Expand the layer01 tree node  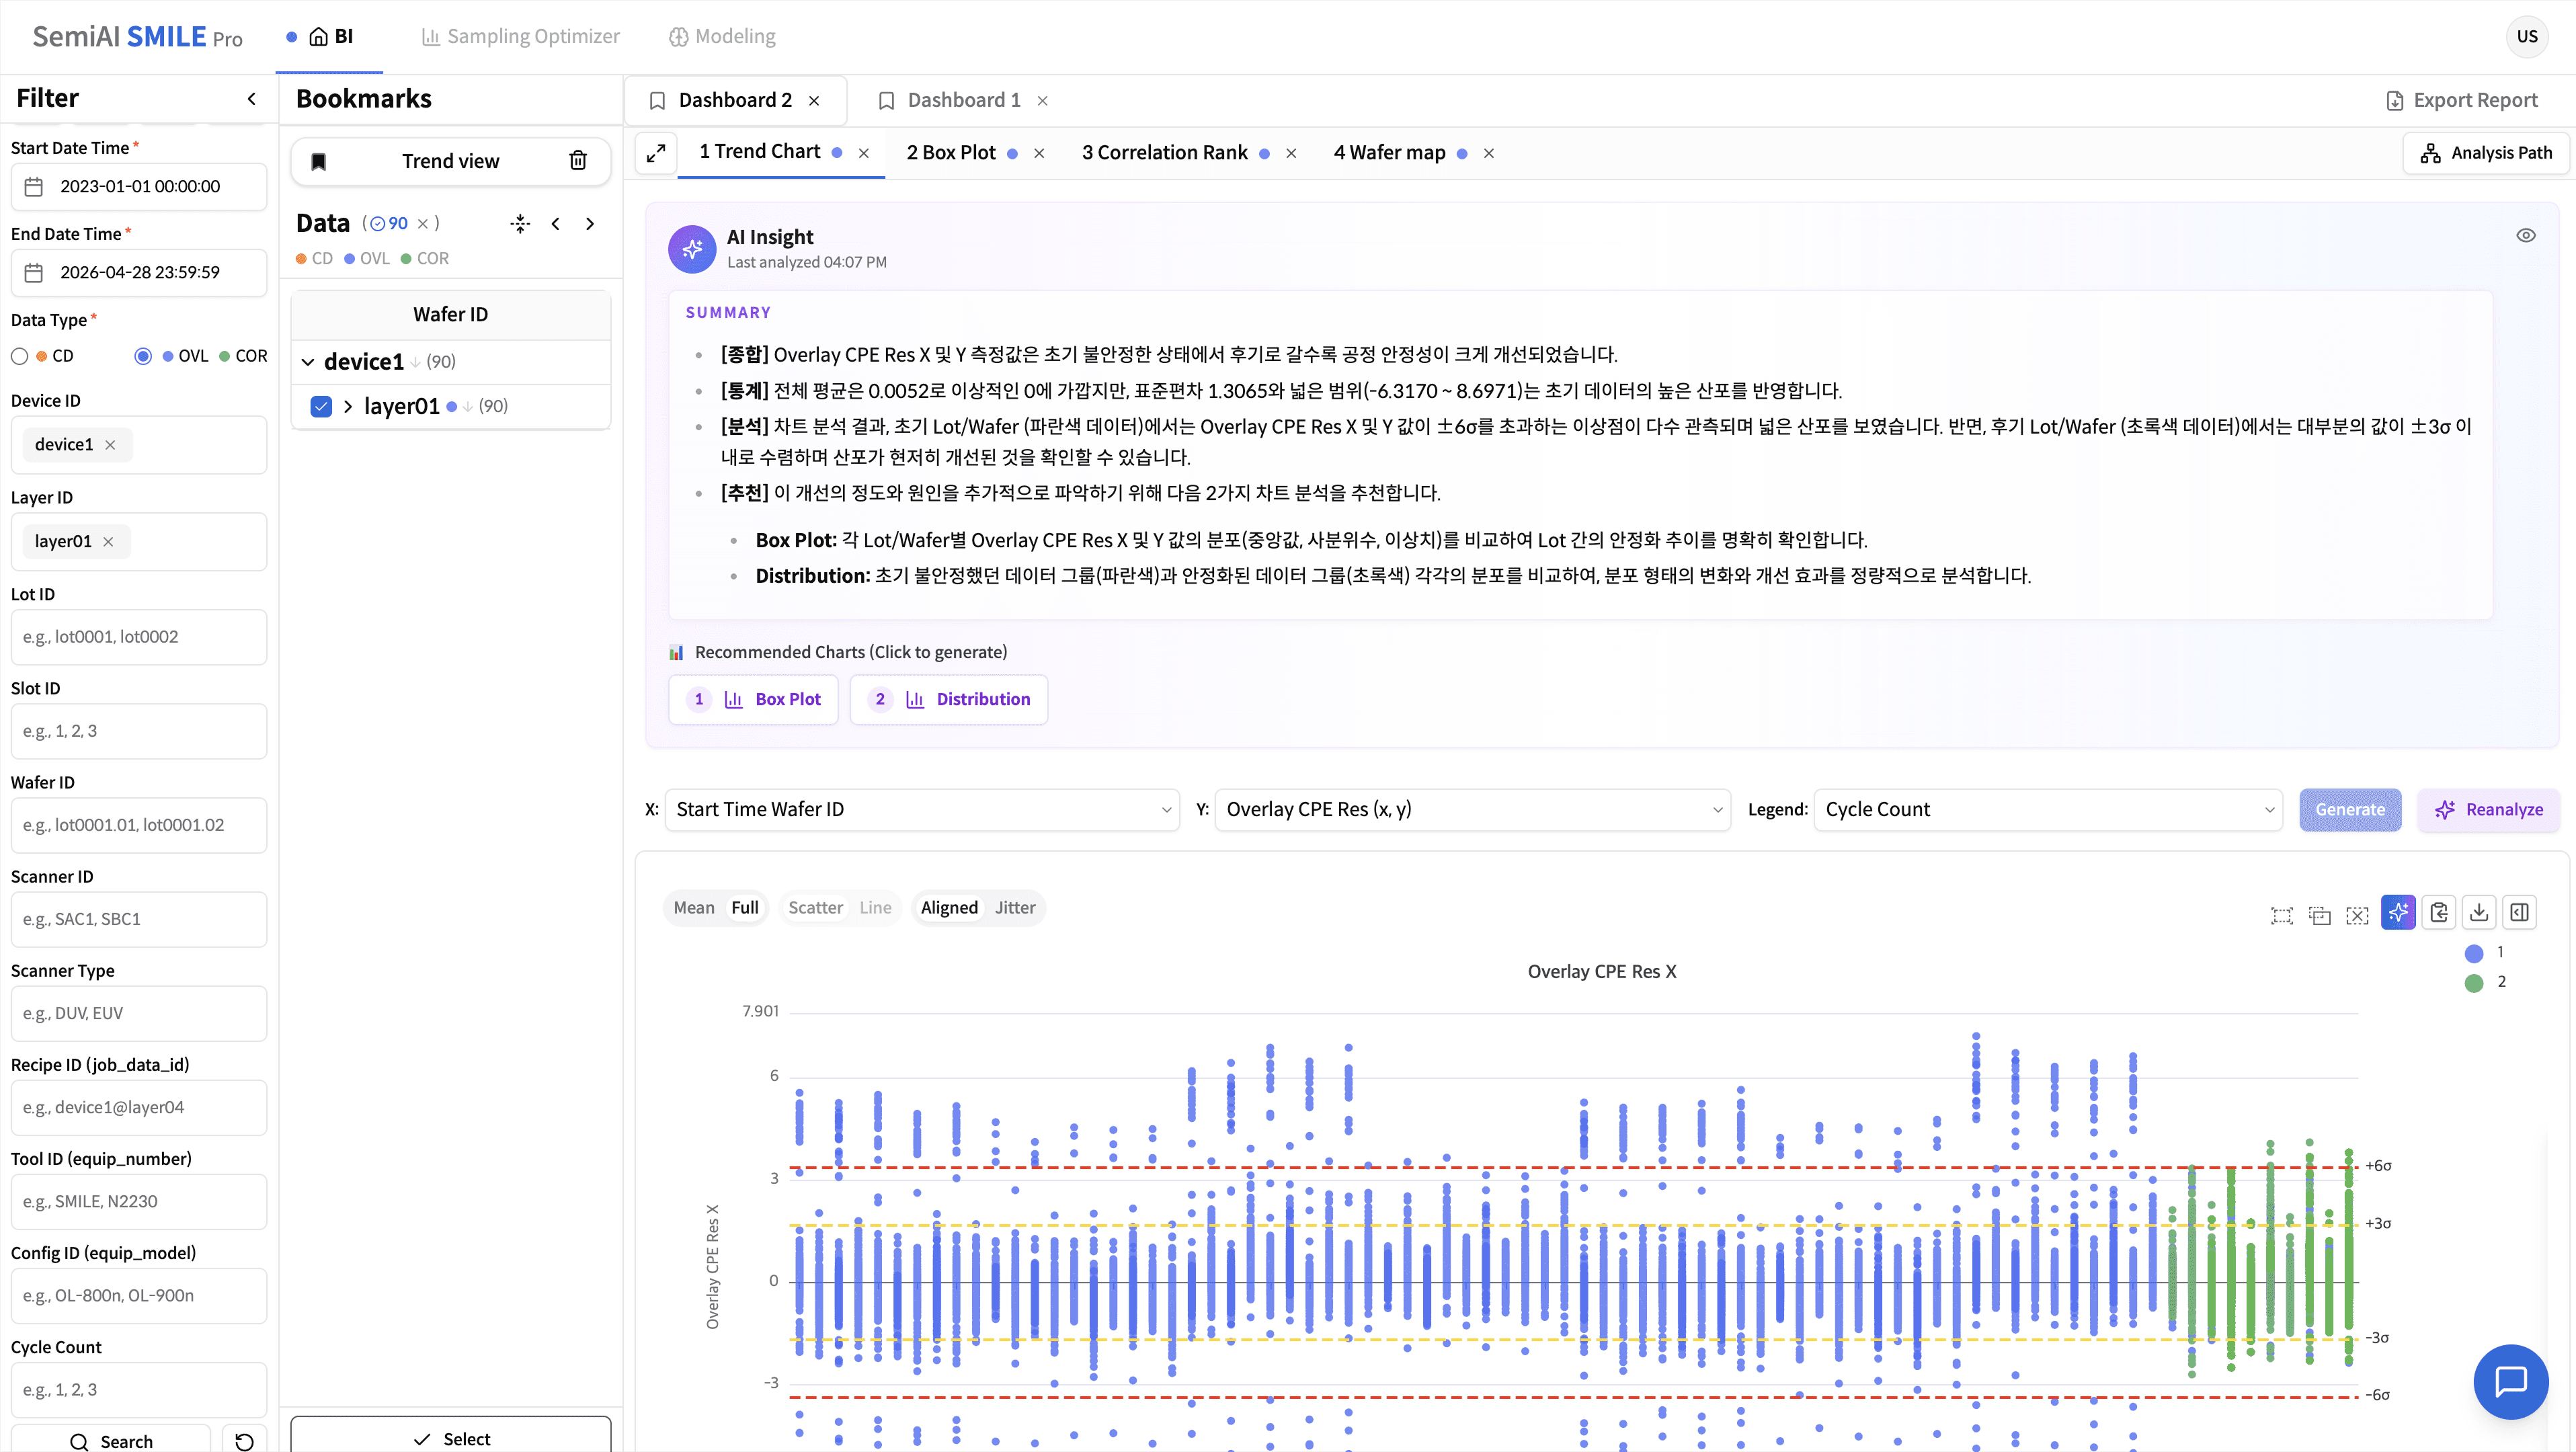(348, 406)
